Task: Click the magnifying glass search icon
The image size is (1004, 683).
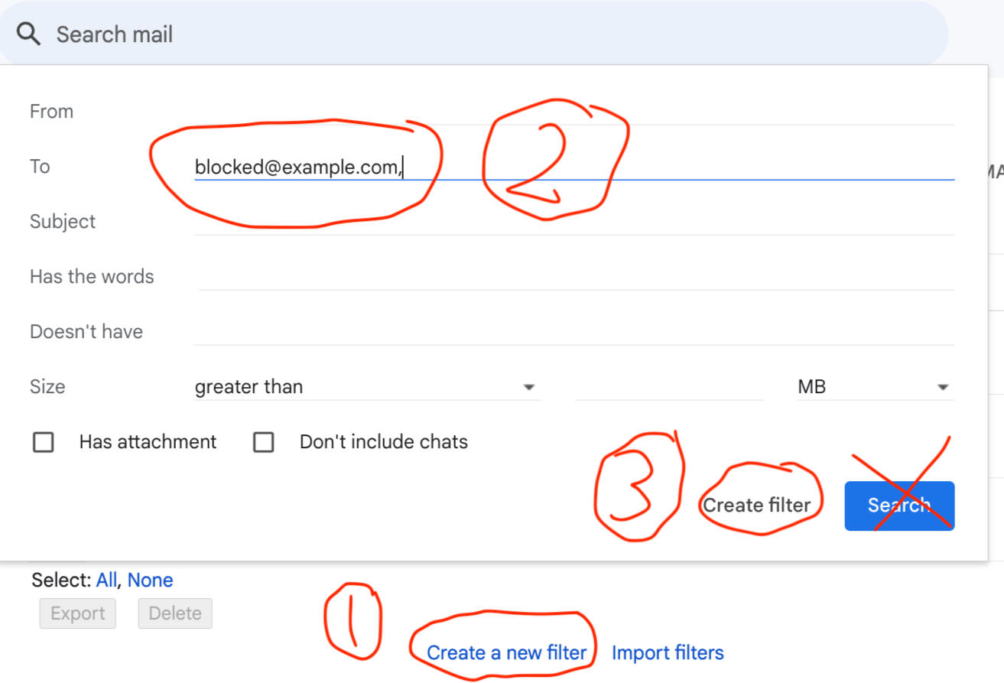Action: pos(28,34)
